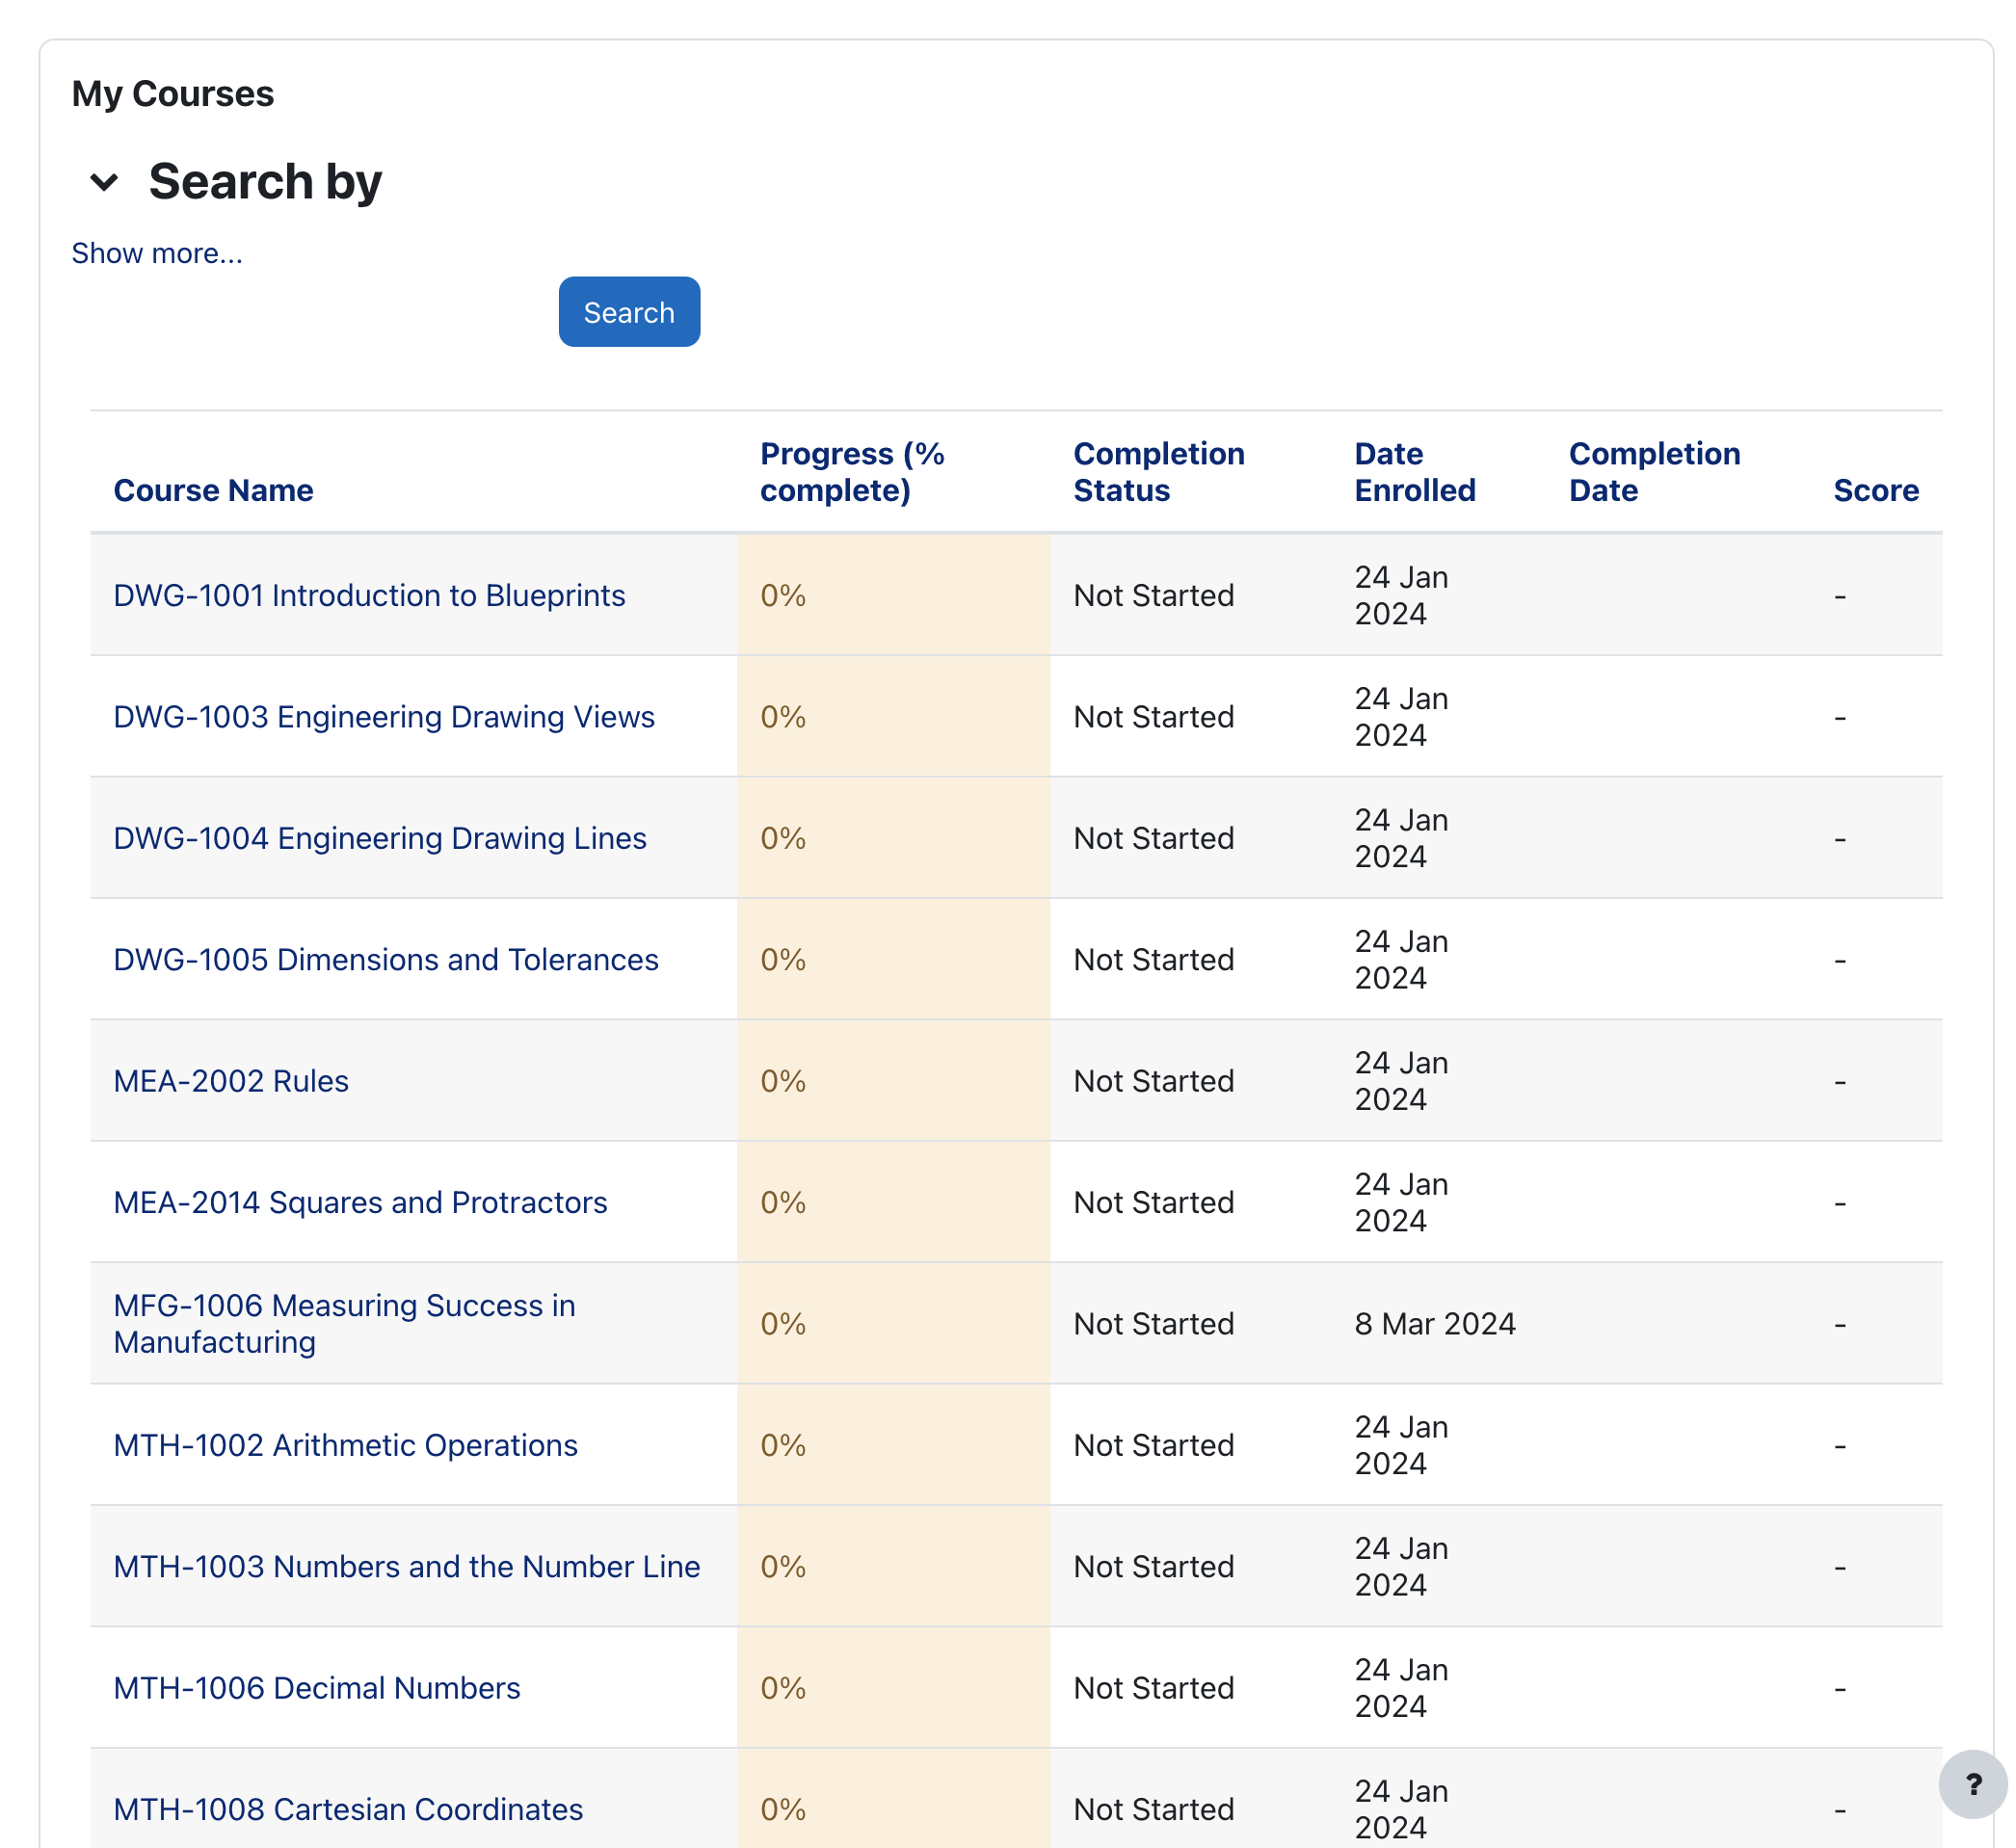Sort by Date Enrolled column
Image resolution: width=2016 pixels, height=1848 pixels.
[x=1414, y=472]
